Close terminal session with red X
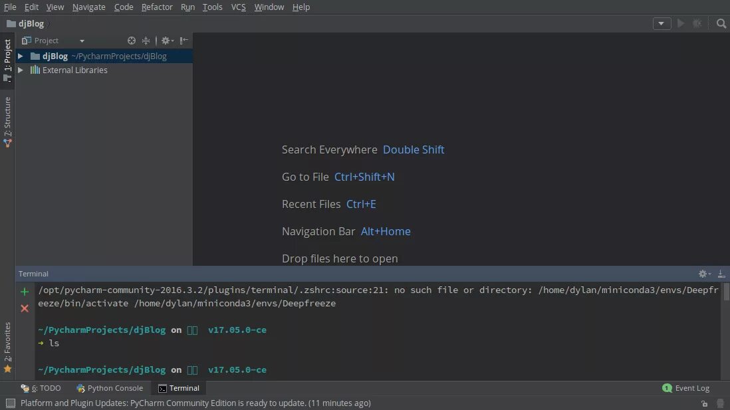This screenshot has height=410, width=730. tap(25, 308)
